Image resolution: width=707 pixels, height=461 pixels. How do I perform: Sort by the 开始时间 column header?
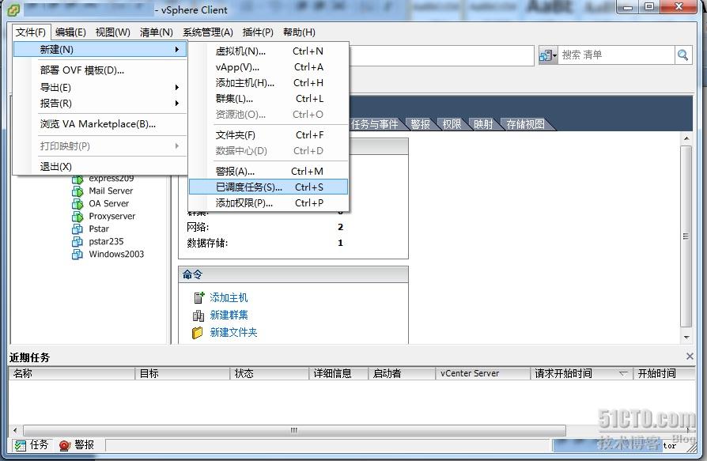click(x=664, y=373)
